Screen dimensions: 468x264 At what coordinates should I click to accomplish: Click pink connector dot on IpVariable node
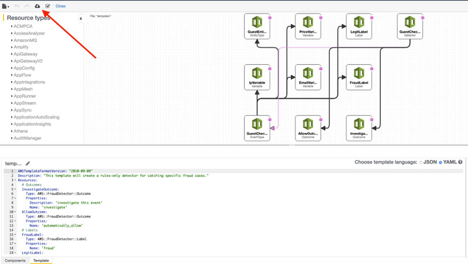[270, 69]
